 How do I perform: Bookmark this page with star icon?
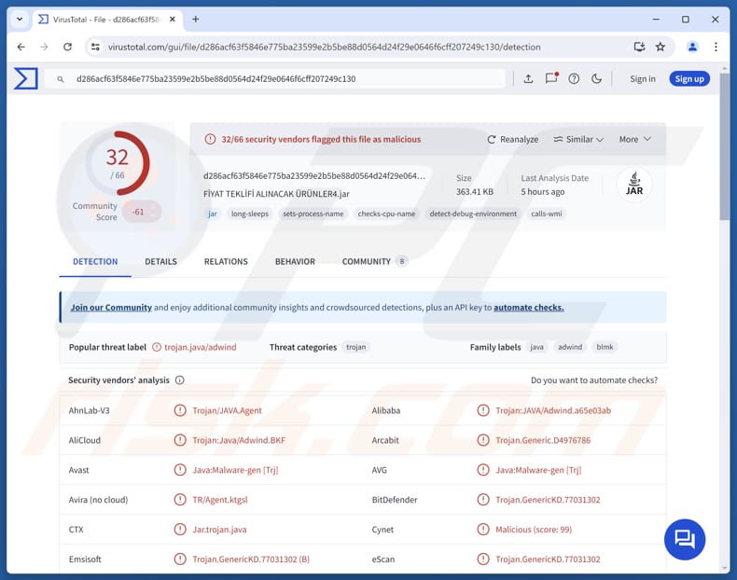661,47
